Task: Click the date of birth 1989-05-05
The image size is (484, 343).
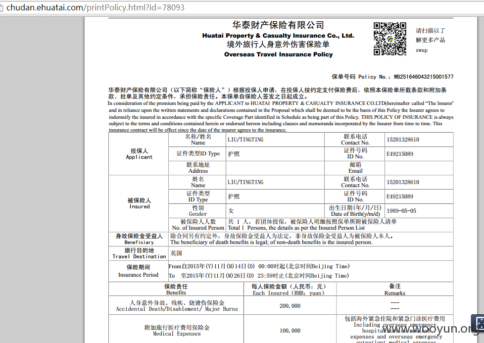Action: 401,211
